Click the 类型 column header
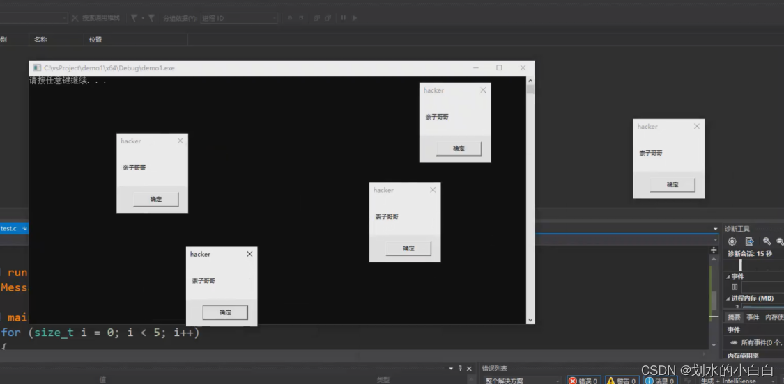This screenshot has width=784, height=384. 383,380
